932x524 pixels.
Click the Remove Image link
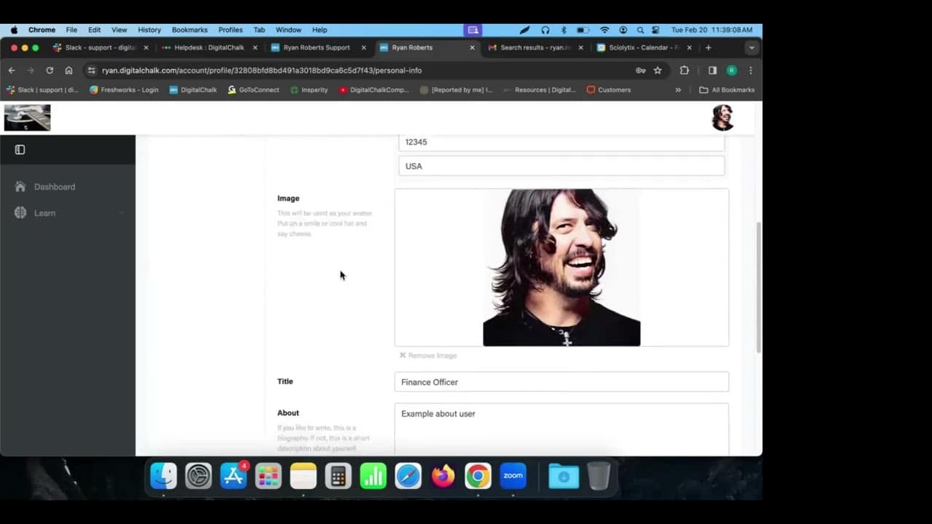428,356
